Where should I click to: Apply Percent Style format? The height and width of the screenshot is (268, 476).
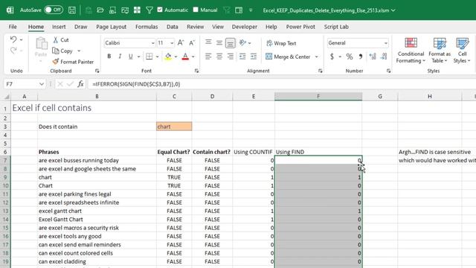pos(350,57)
